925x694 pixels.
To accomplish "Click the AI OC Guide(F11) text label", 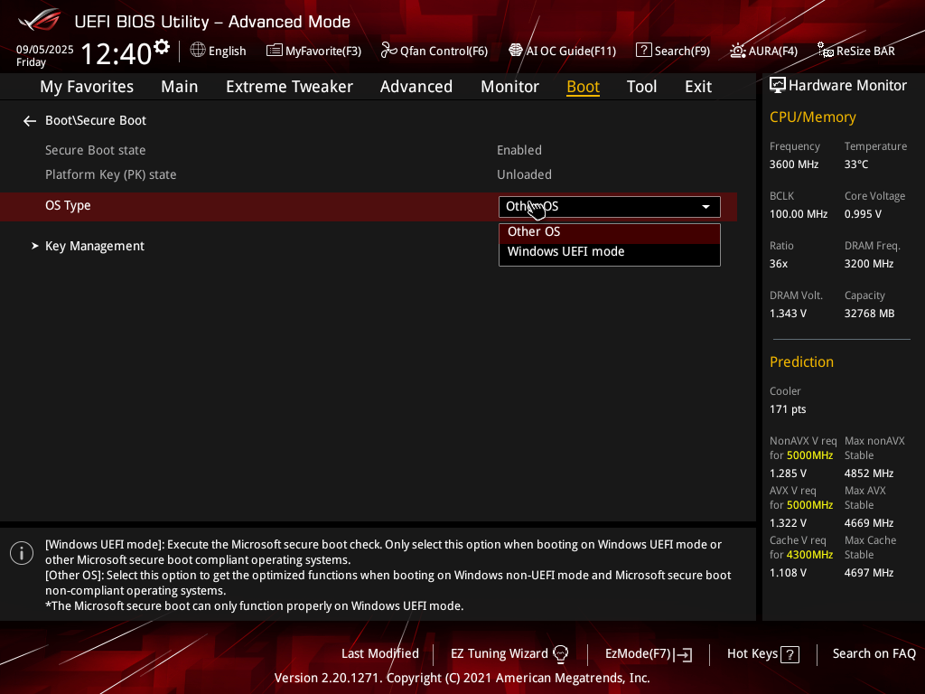I will [x=571, y=52].
